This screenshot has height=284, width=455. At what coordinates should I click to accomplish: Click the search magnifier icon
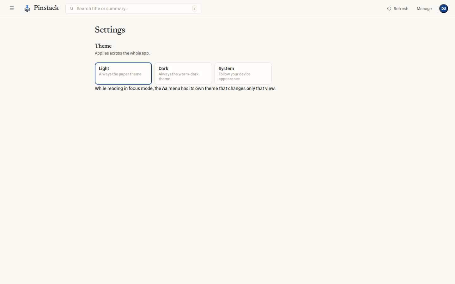point(72,9)
